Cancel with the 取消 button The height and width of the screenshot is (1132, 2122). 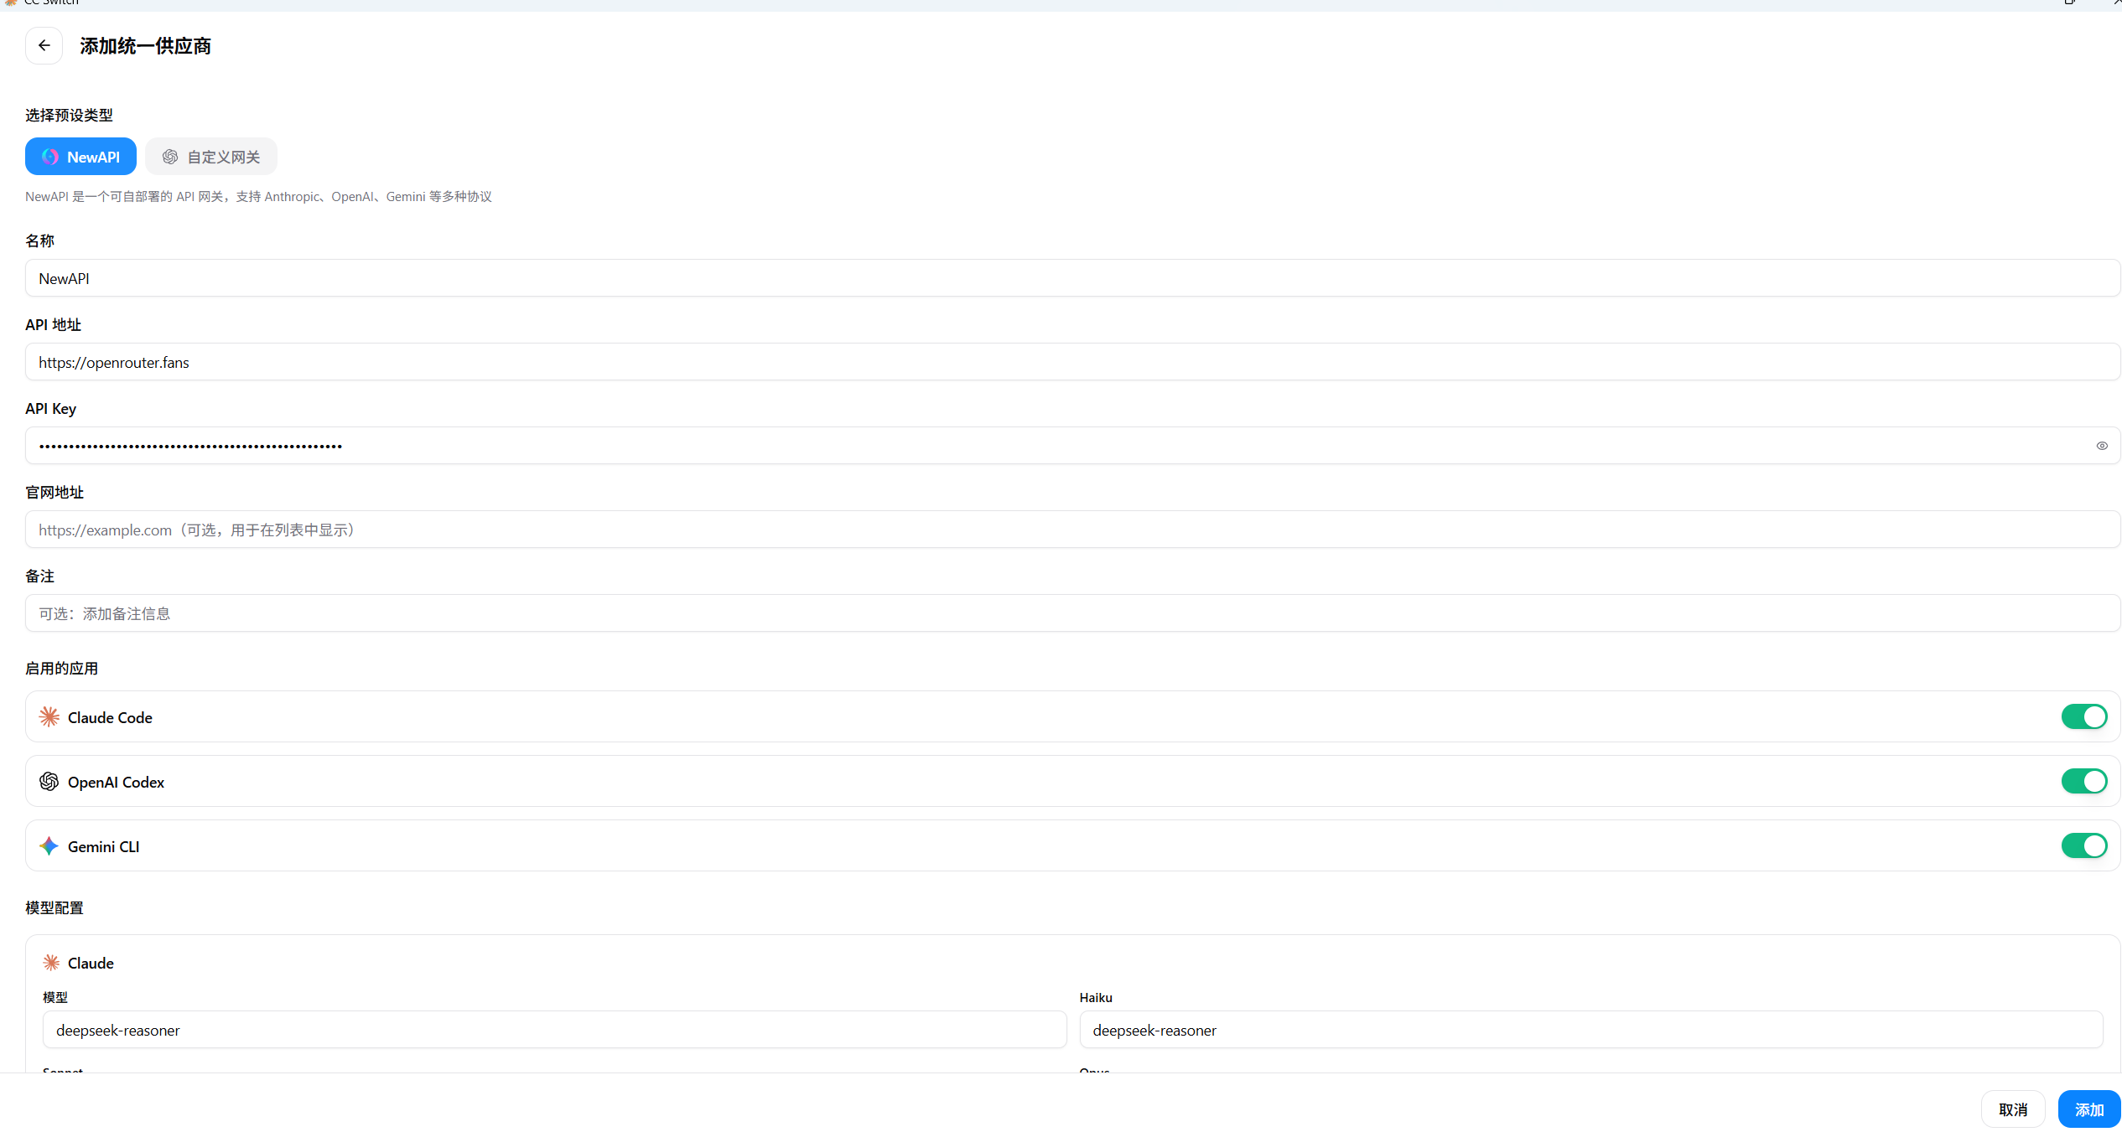pos(2012,1109)
